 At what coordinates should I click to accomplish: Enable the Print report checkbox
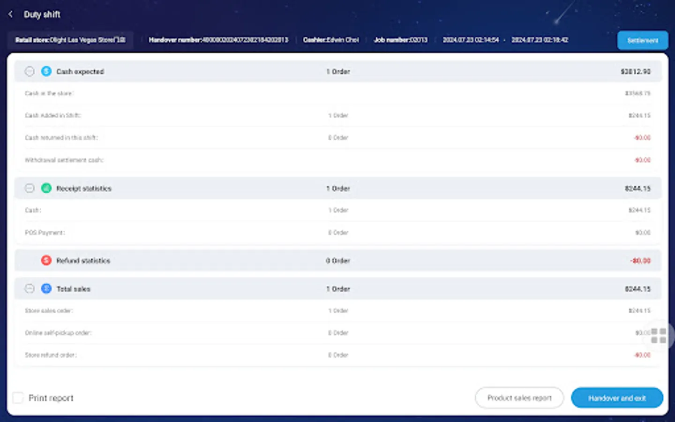pos(17,397)
